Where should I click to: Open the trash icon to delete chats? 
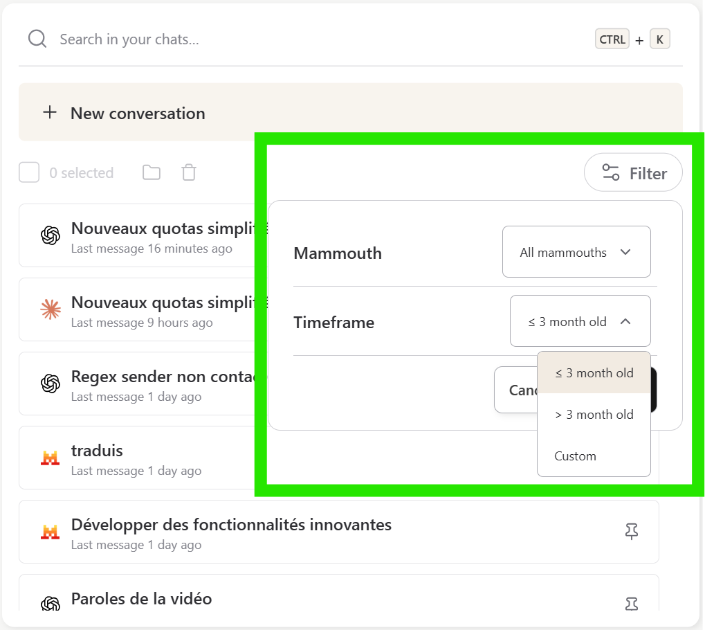click(x=188, y=172)
